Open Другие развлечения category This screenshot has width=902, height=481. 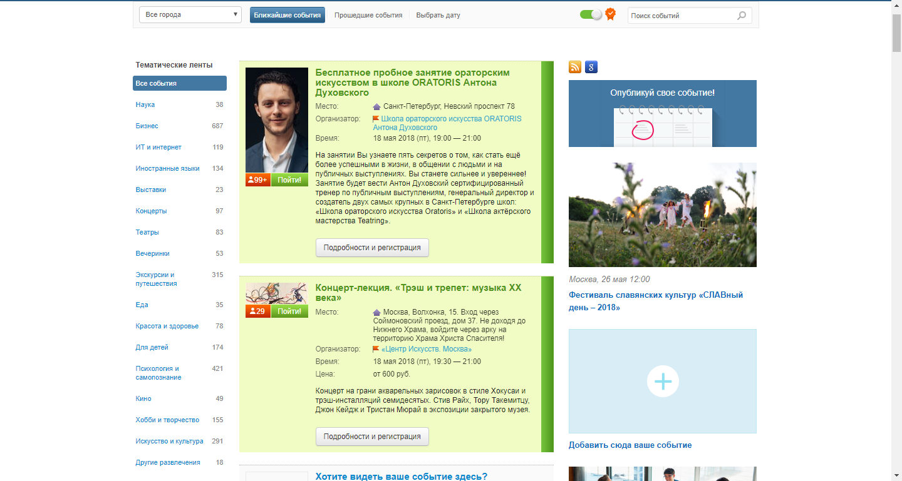pos(168,462)
